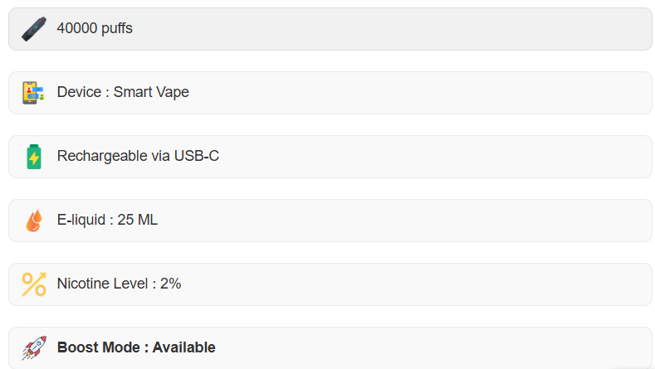Click the orange e-liquid droplet icon

coord(34,221)
